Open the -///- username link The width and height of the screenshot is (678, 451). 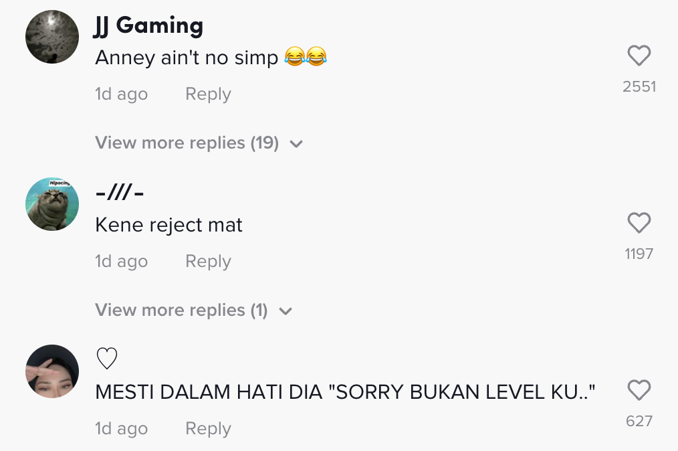[x=119, y=193]
